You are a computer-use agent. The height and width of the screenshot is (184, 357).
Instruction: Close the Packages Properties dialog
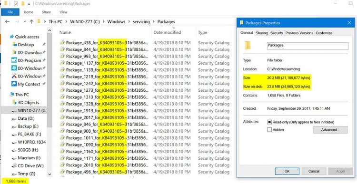click(349, 23)
